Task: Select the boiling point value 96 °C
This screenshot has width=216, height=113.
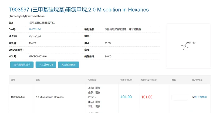Action: (x=107, y=43)
